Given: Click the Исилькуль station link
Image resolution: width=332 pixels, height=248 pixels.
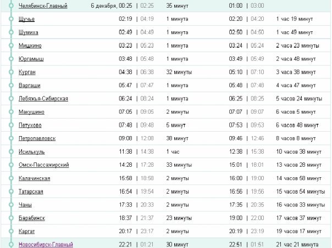Looking at the screenshot, I should pyautogui.click(x=32, y=151).
